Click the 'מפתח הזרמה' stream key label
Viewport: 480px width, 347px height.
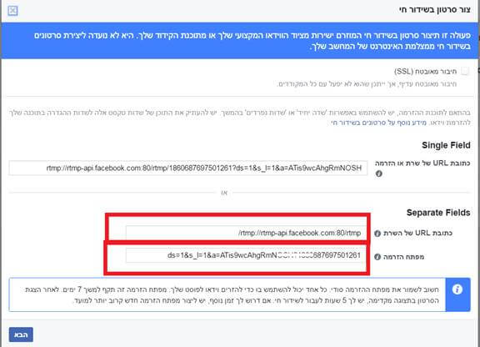(404, 257)
